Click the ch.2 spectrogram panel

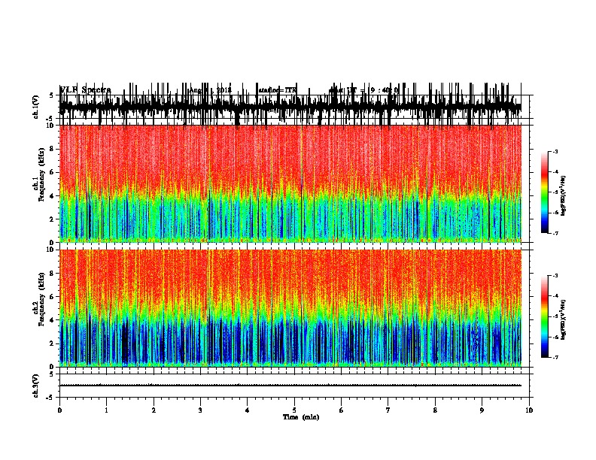click(x=290, y=308)
